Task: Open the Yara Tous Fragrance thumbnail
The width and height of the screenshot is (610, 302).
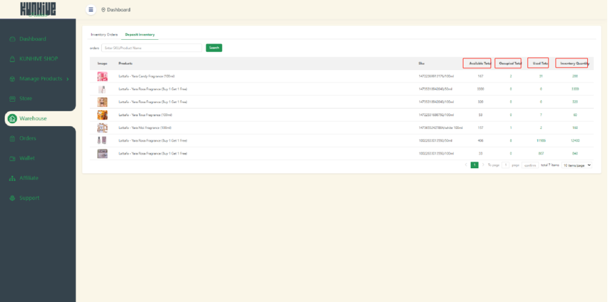Action: coord(102,115)
